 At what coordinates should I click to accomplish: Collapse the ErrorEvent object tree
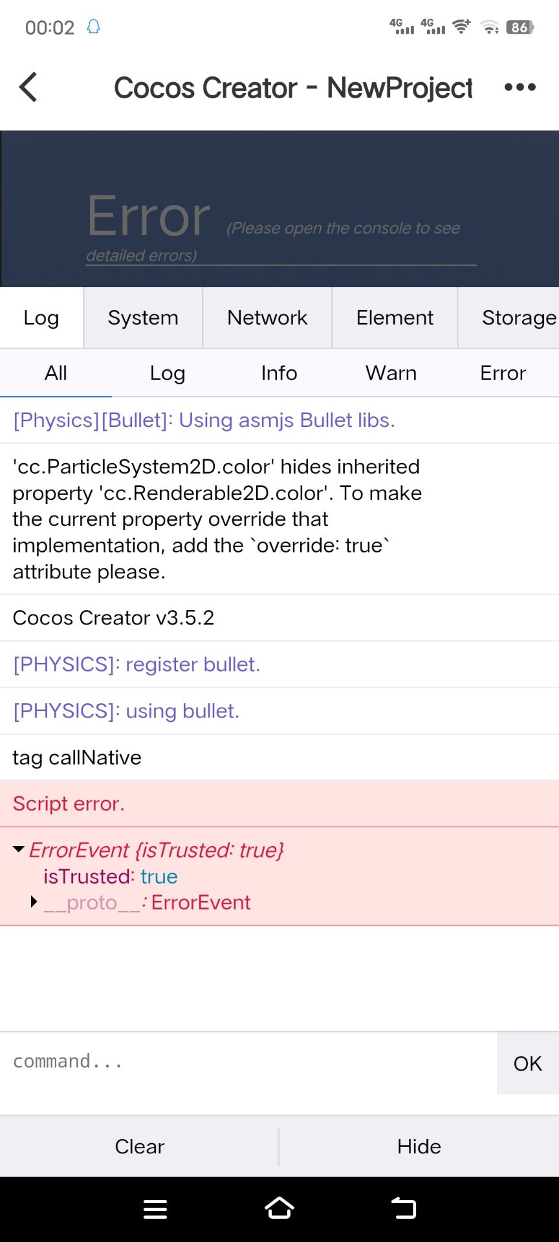[x=19, y=849]
